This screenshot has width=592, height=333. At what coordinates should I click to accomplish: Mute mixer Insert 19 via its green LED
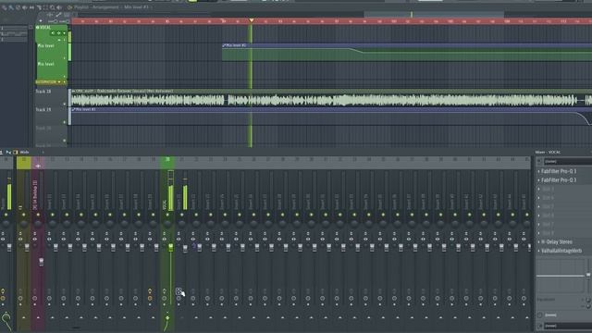pos(153,215)
